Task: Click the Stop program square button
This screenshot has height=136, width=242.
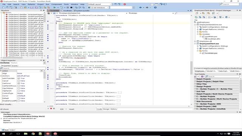Action: pos(71,8)
